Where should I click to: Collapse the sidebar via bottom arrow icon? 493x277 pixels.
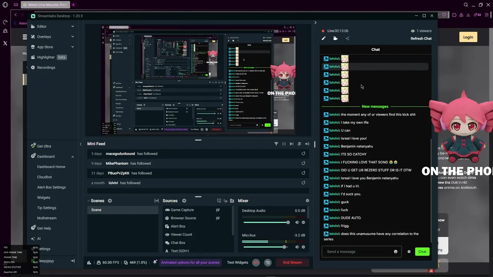72,261
